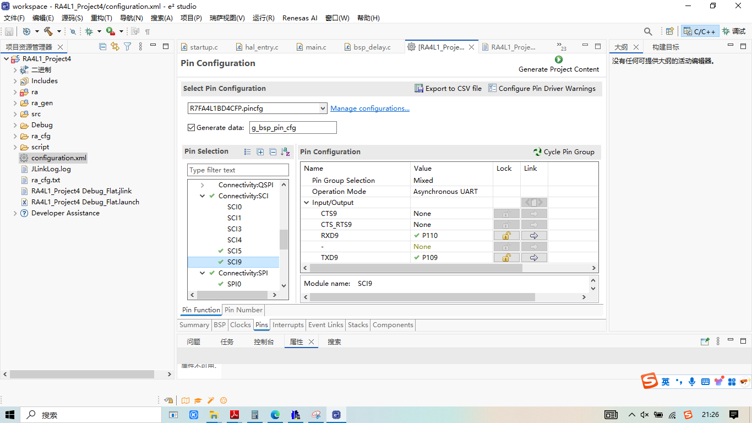Click the expand all icon in Pin Selection
This screenshot has width=752, height=423.
coord(260,152)
